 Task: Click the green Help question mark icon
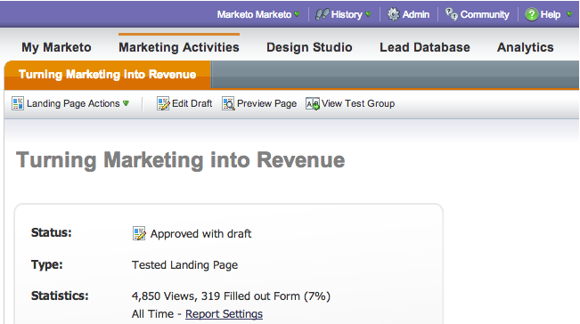(x=532, y=14)
